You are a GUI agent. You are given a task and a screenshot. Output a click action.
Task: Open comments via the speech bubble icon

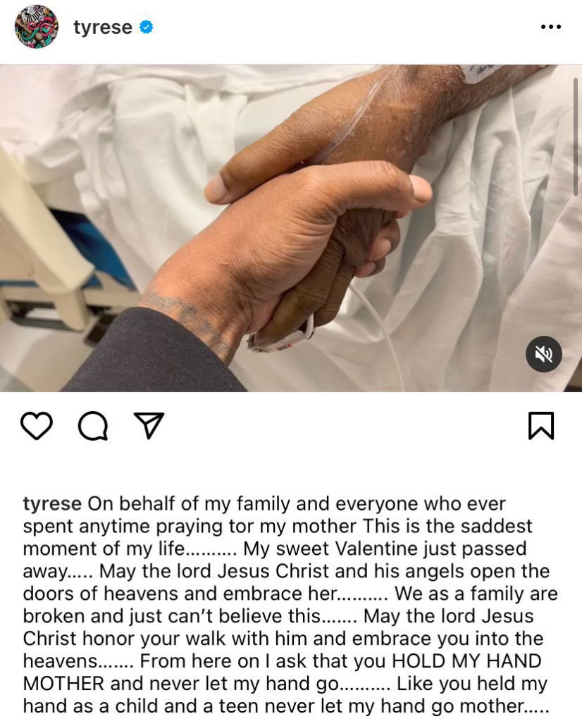pos(93,426)
